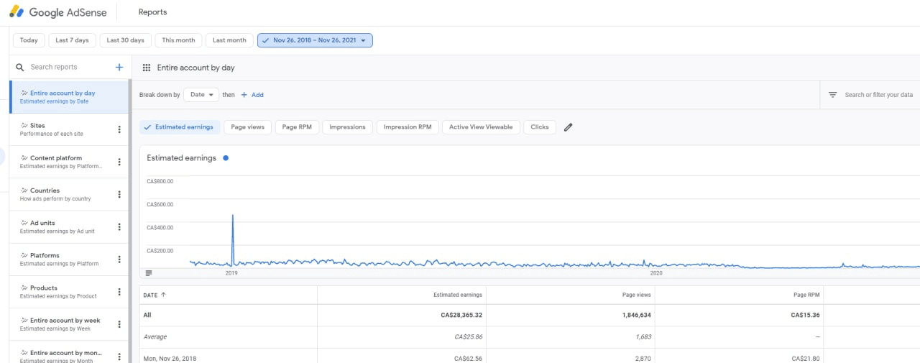Open the Date breakdown dropdown

[201, 95]
